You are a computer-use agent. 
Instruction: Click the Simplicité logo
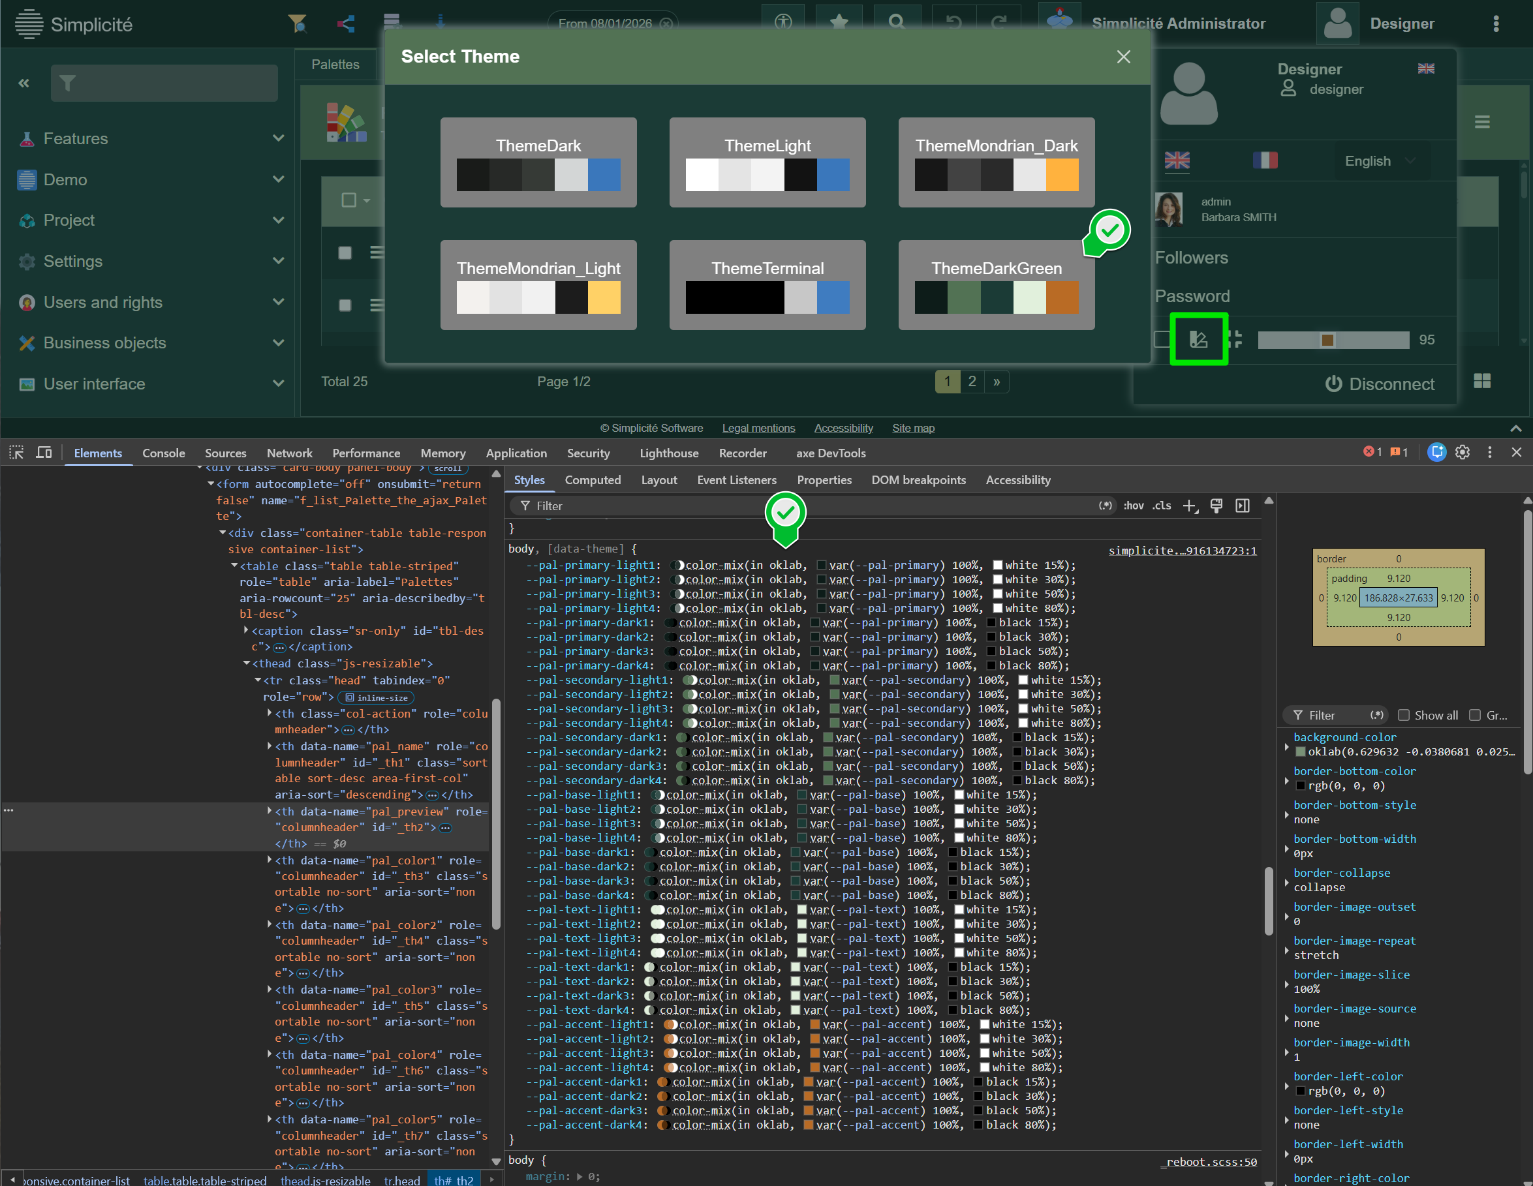(x=74, y=25)
